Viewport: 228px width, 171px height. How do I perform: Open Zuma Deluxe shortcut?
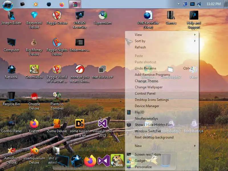tap(57, 126)
